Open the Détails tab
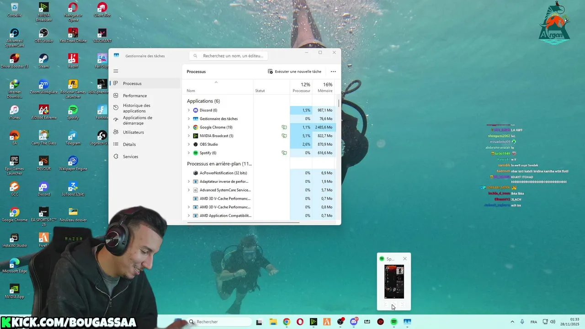This screenshot has height=329, width=585. click(145, 144)
